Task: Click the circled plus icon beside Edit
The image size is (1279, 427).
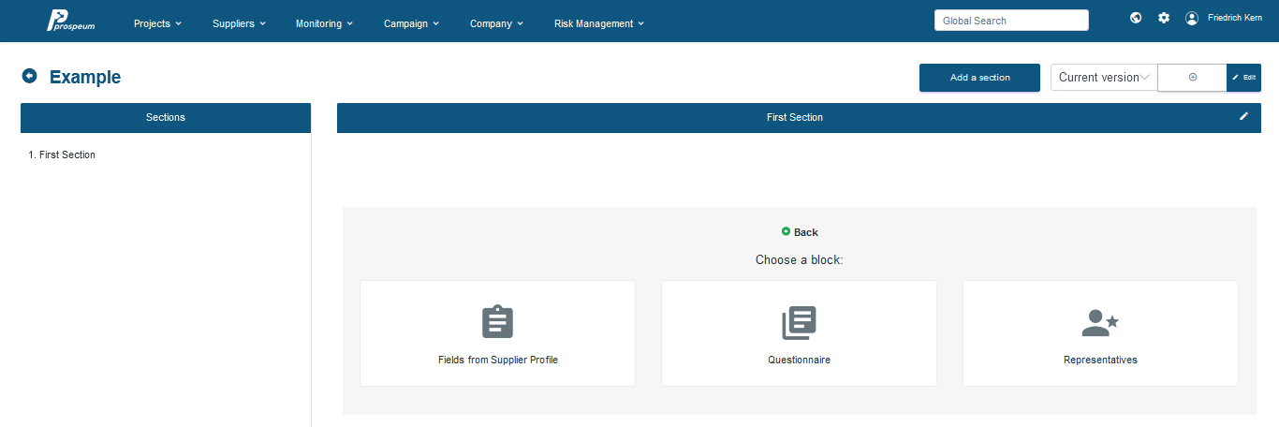Action: tap(1192, 78)
